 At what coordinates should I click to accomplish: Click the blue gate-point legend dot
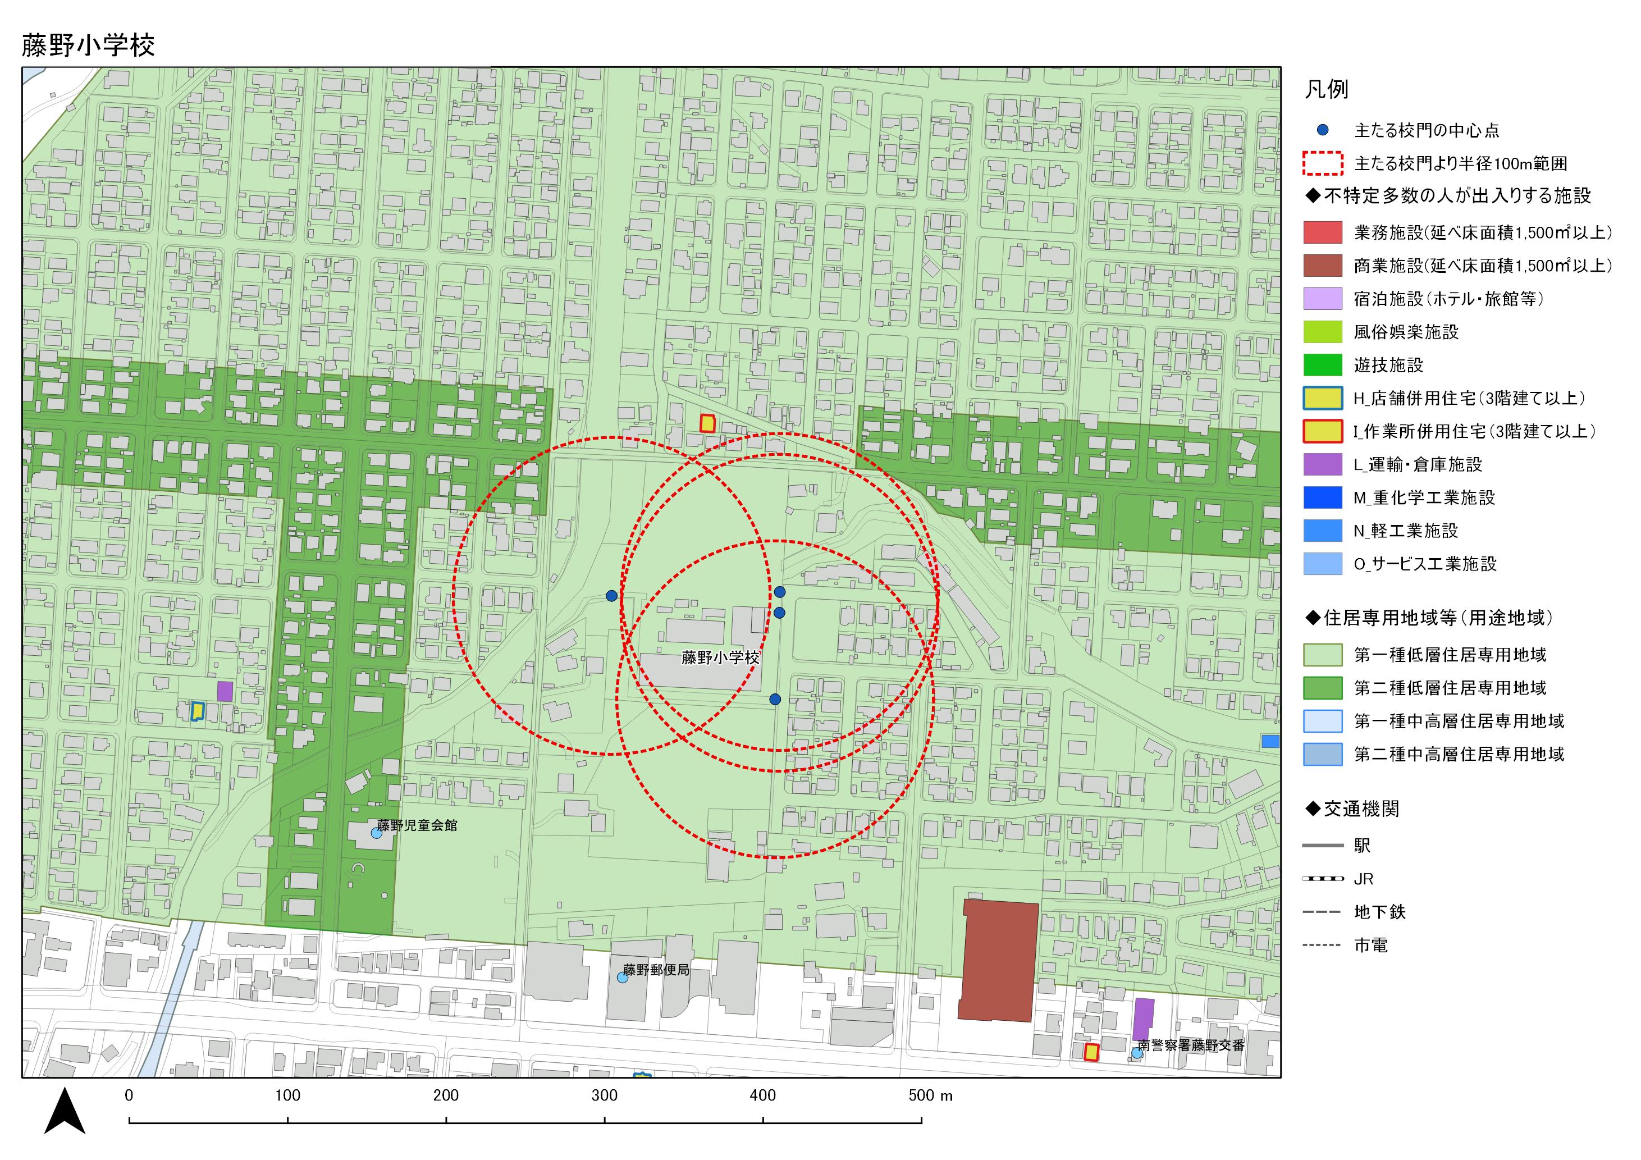1322,130
